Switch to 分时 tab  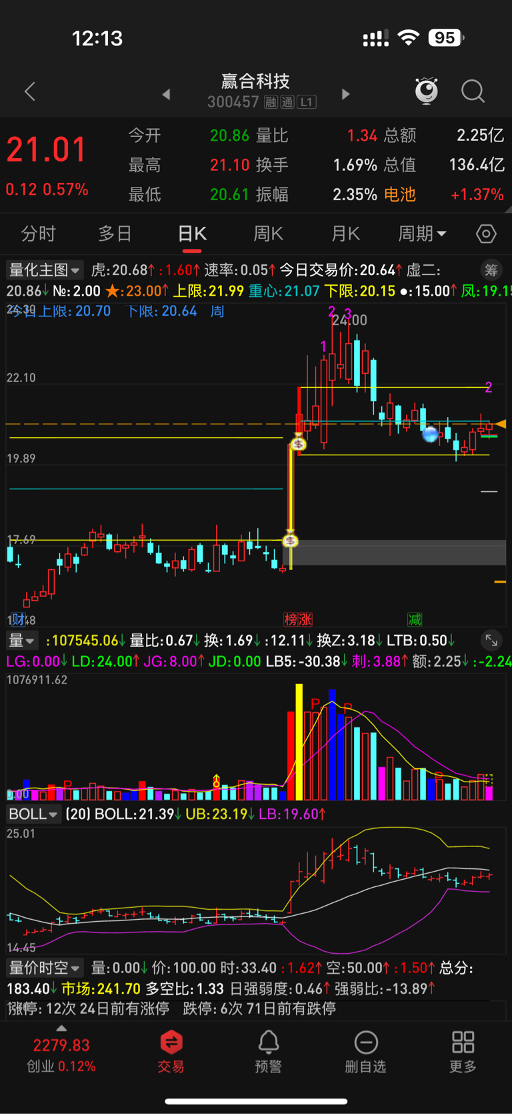pyautogui.click(x=38, y=234)
